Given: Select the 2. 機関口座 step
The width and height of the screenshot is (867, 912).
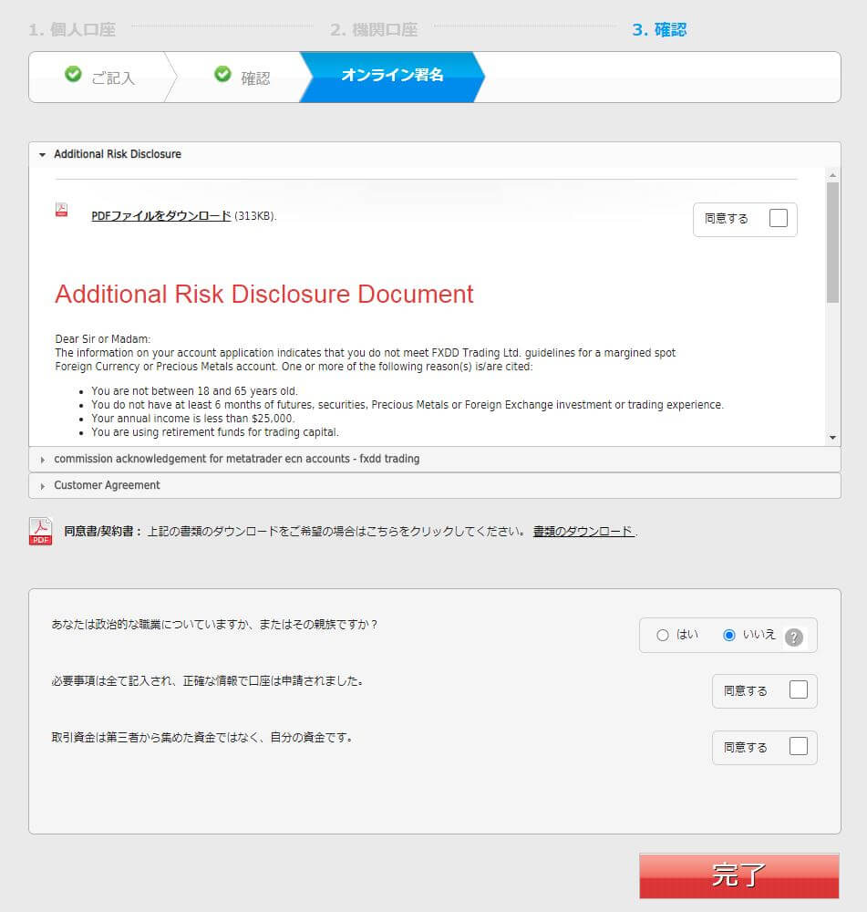Looking at the screenshot, I should pos(377,27).
